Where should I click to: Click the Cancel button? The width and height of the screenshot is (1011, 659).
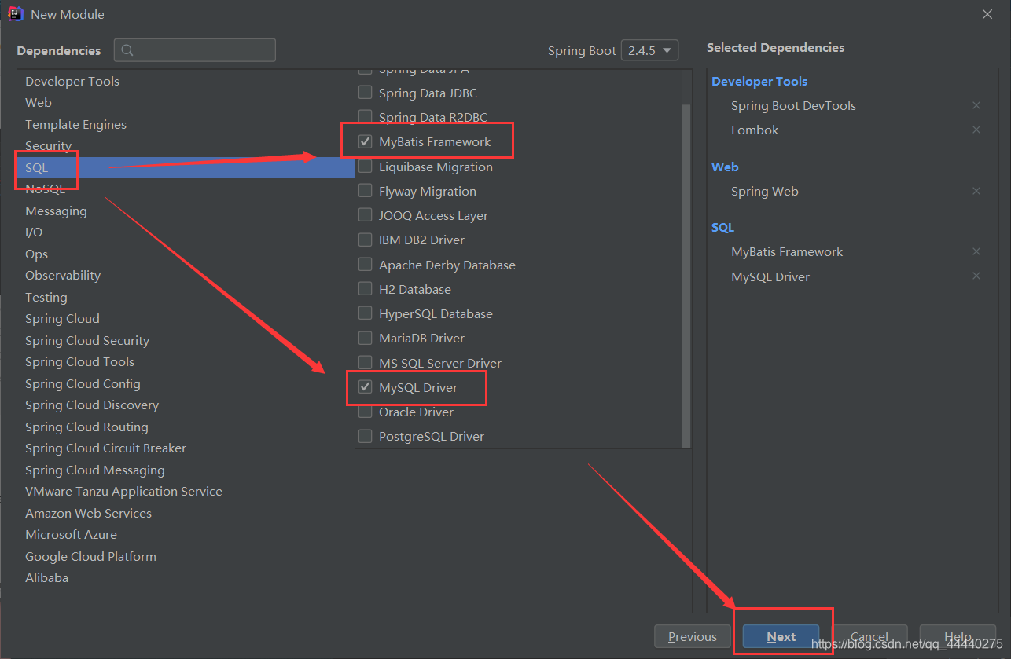tap(869, 636)
